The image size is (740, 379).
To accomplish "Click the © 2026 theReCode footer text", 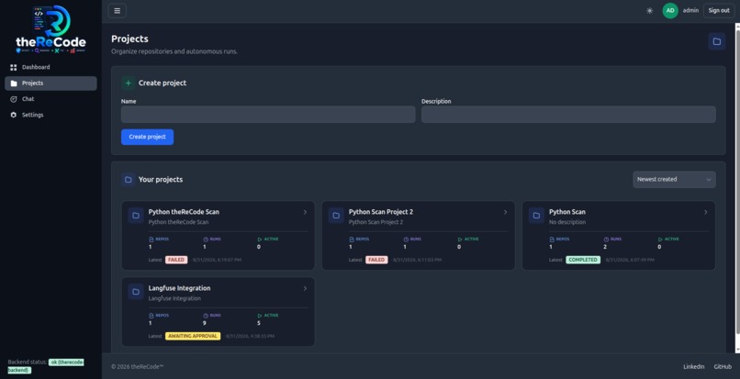I will [x=138, y=367].
